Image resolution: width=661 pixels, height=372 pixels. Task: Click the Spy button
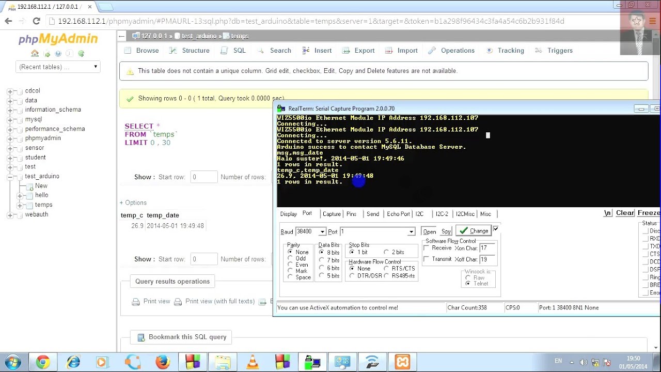coord(446,231)
